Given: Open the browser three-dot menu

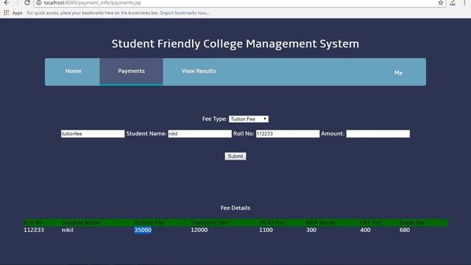Looking at the screenshot, I should (x=464, y=3).
